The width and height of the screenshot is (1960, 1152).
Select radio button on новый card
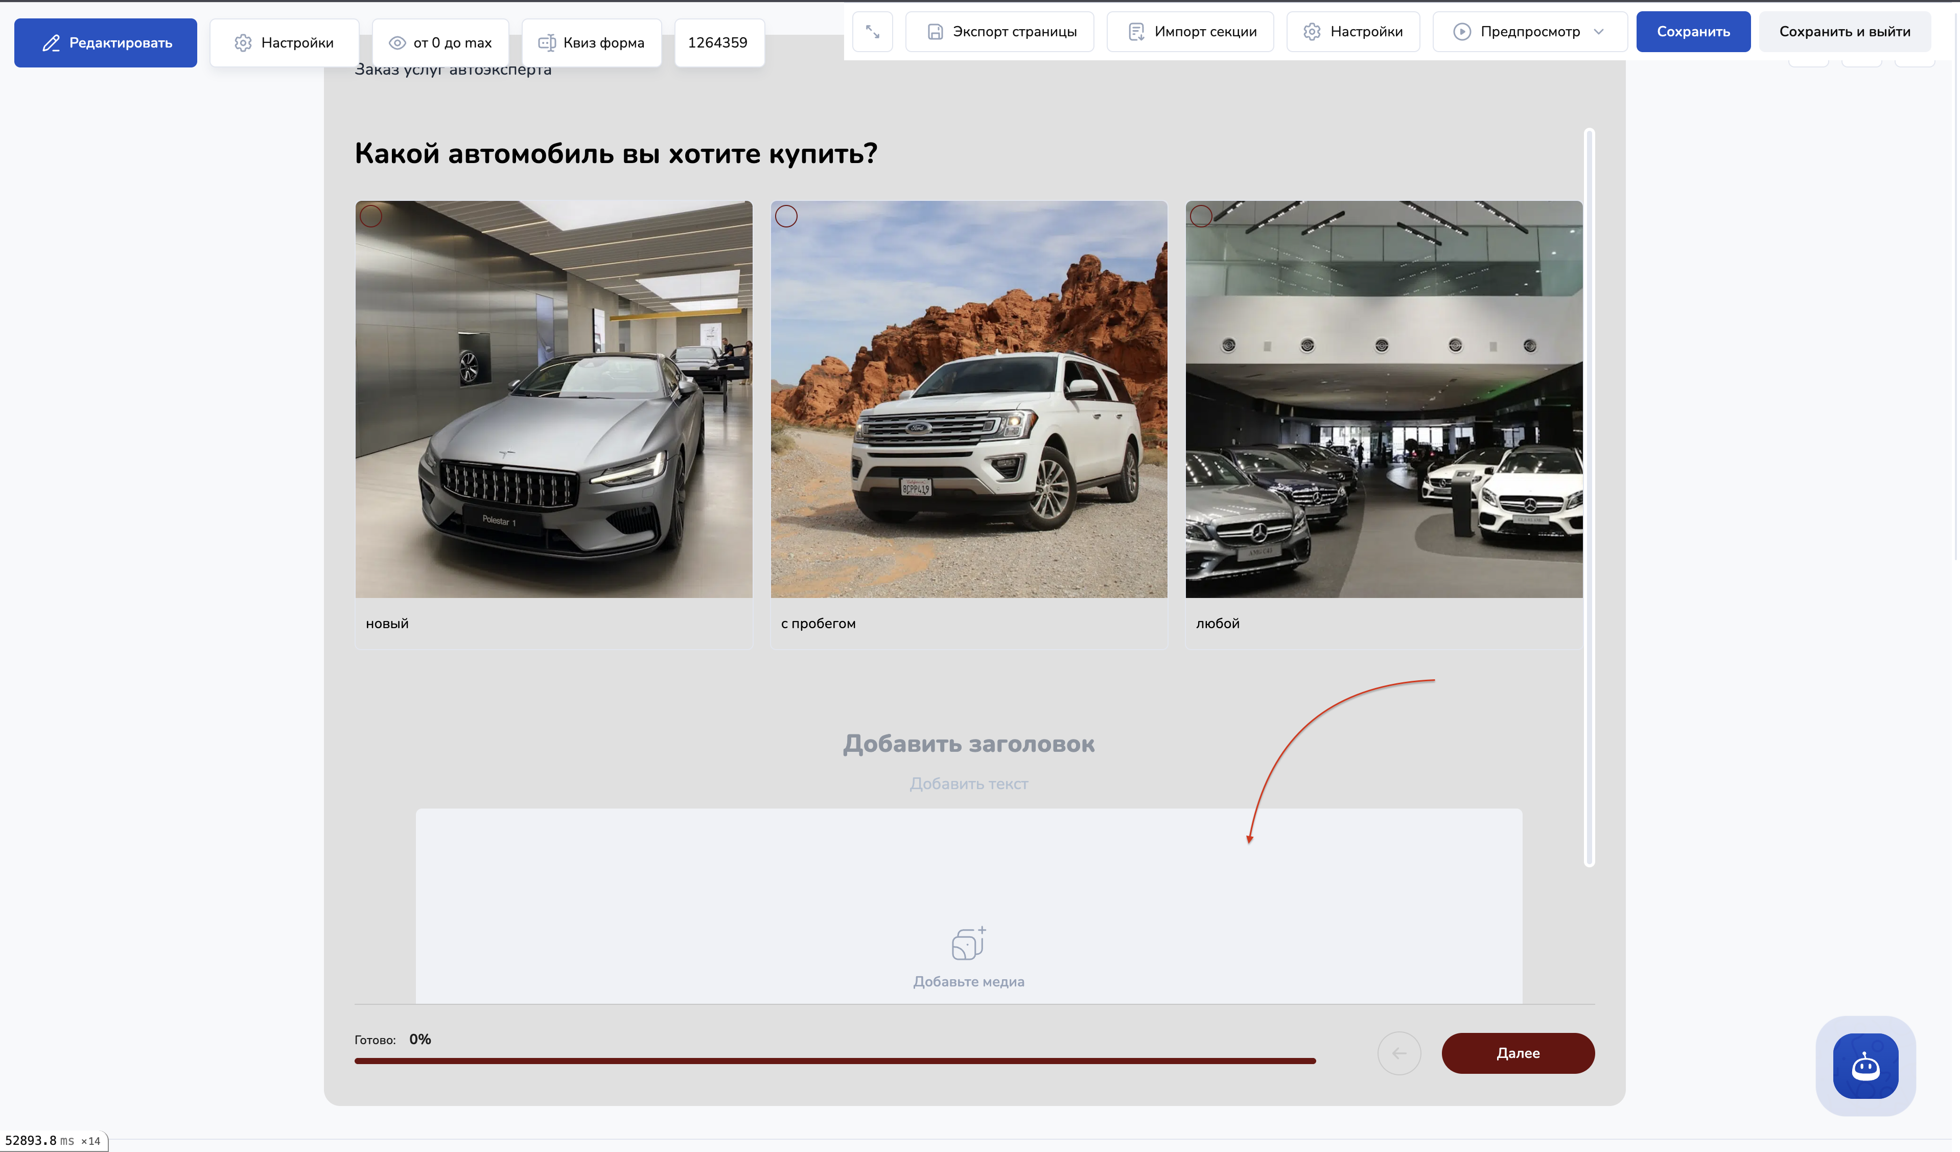click(x=371, y=216)
